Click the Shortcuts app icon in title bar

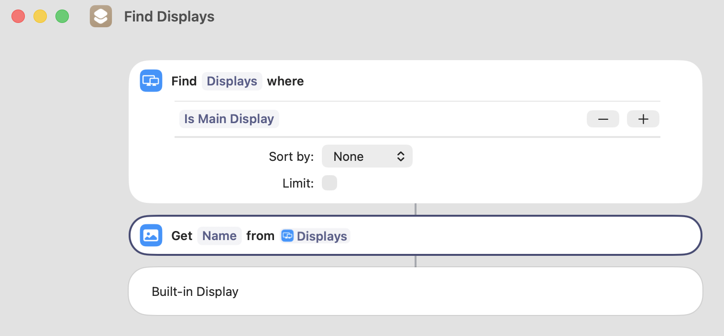[x=101, y=17]
